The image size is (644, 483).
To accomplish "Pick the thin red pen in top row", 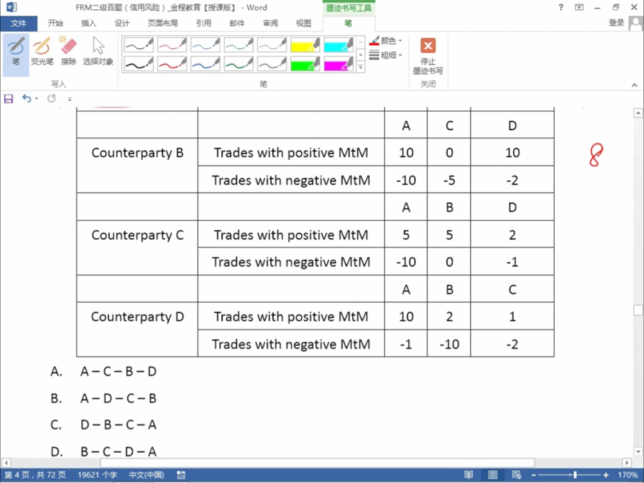I will (x=172, y=45).
